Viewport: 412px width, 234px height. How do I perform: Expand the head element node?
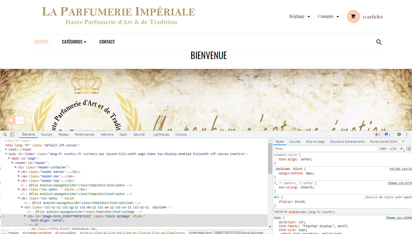[x=6, y=149]
